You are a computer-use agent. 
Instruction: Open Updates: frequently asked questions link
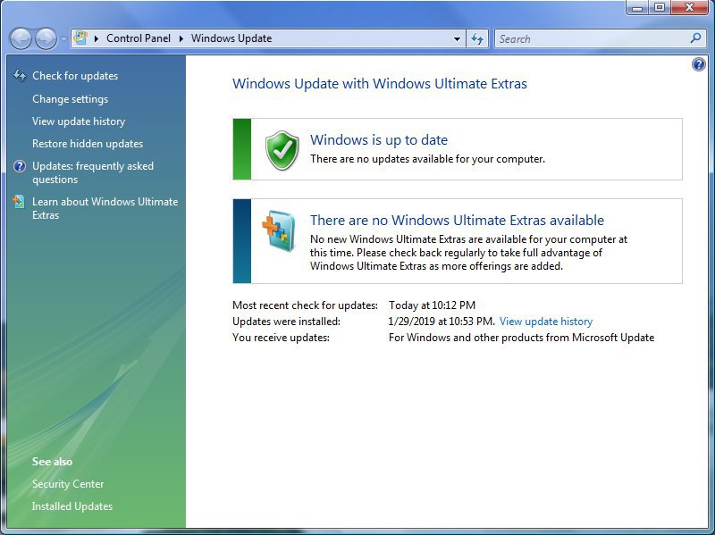[93, 172]
